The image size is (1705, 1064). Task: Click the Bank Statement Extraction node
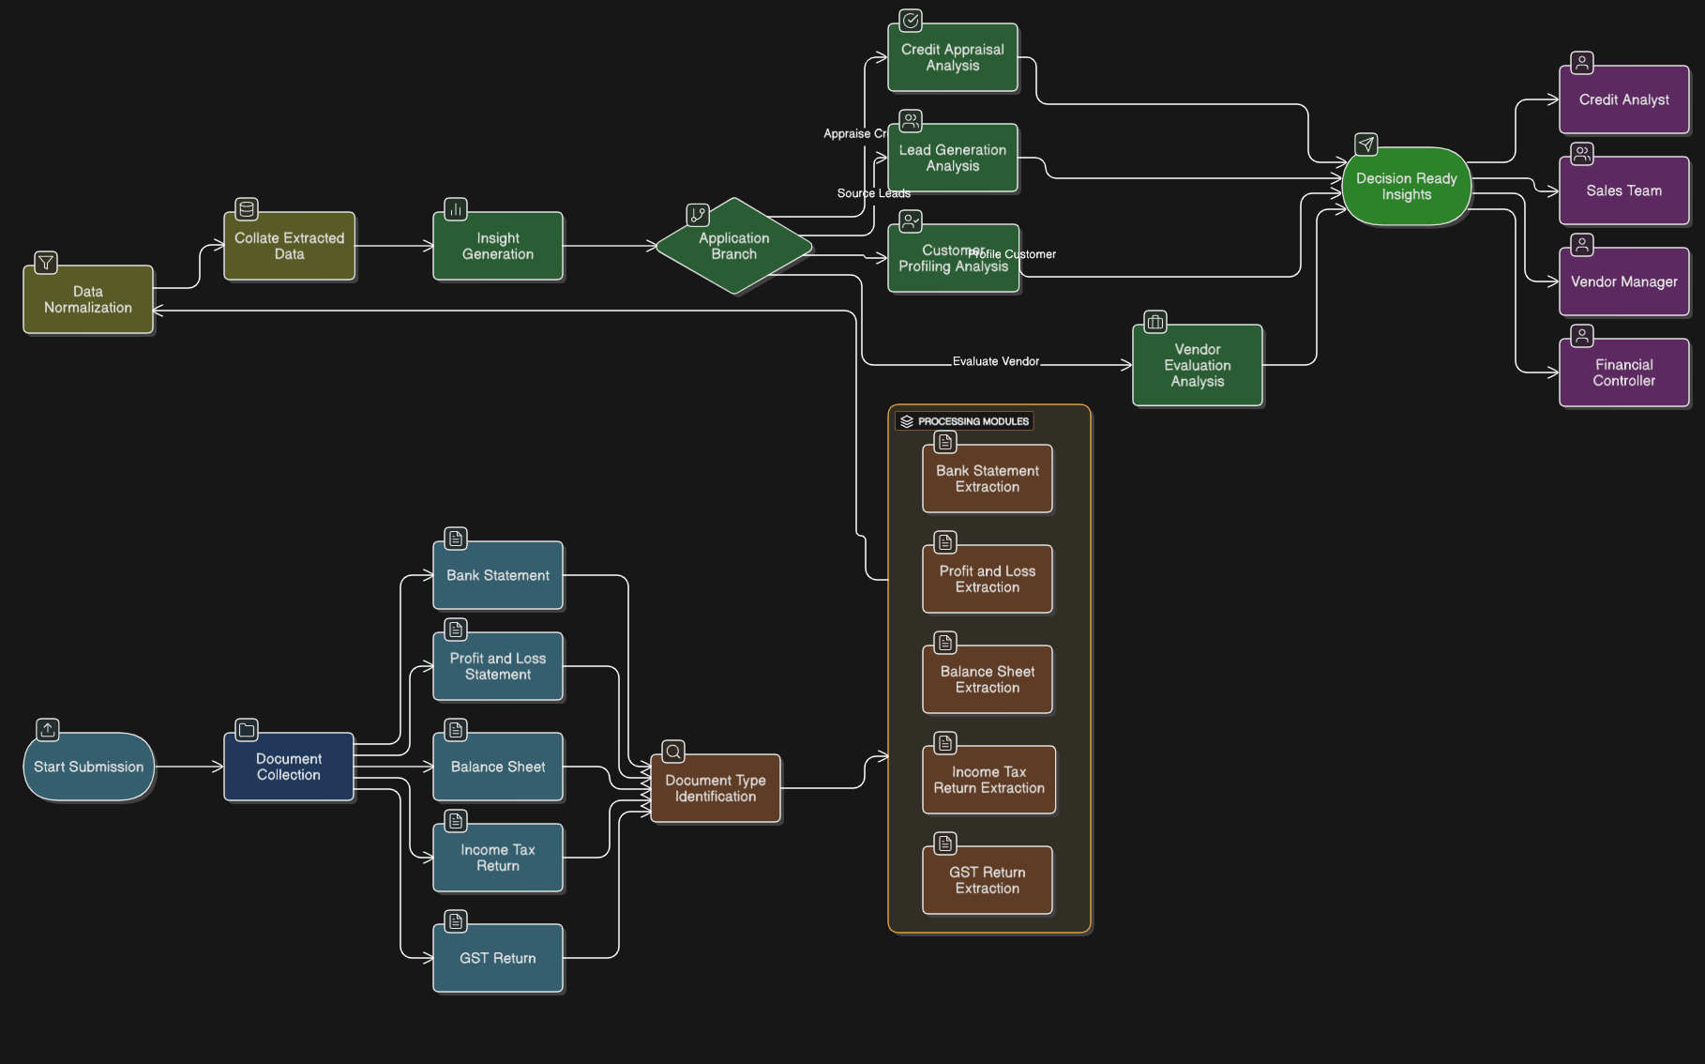(x=987, y=479)
